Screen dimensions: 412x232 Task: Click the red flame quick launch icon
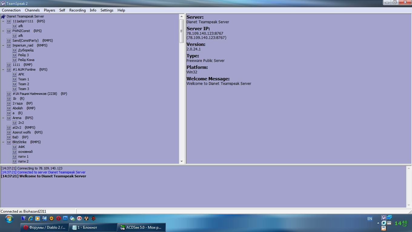pyautogui.click(x=79, y=218)
